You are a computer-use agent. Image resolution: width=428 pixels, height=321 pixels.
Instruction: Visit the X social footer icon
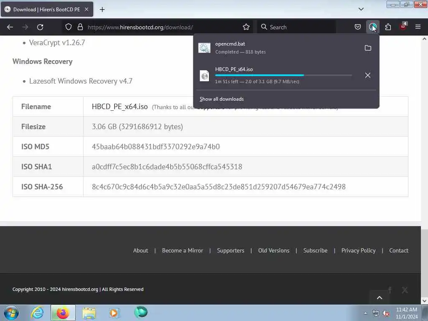pyautogui.click(x=405, y=290)
